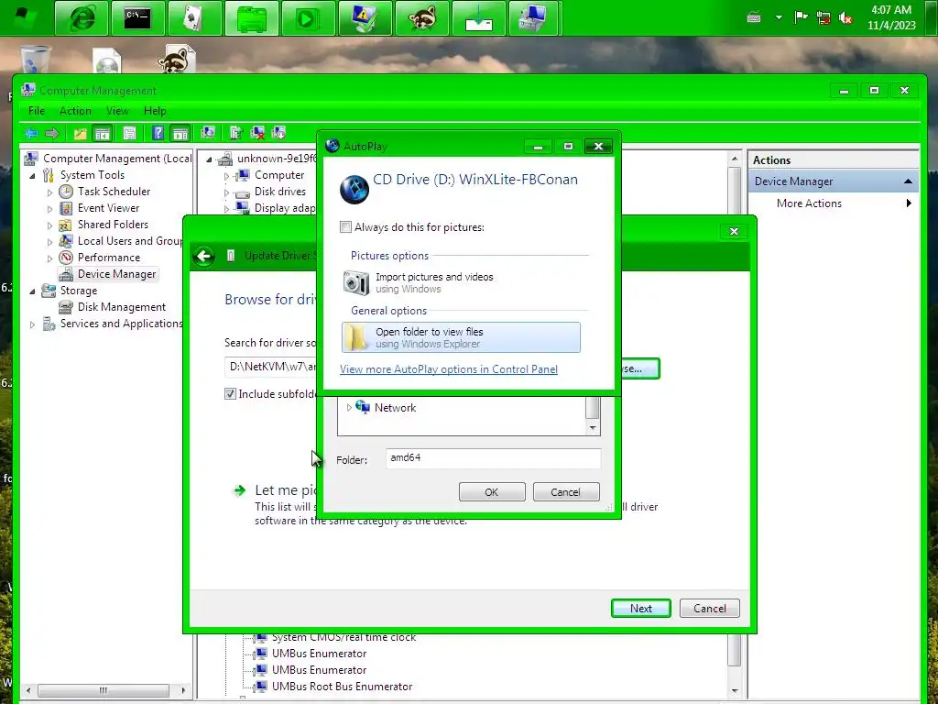Click the Forward arrow in Computer Management toolbar
The width and height of the screenshot is (938, 704).
click(x=52, y=133)
